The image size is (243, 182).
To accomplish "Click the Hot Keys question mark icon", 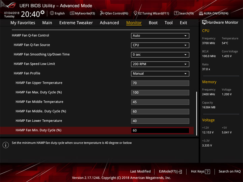I will click(x=208, y=172).
